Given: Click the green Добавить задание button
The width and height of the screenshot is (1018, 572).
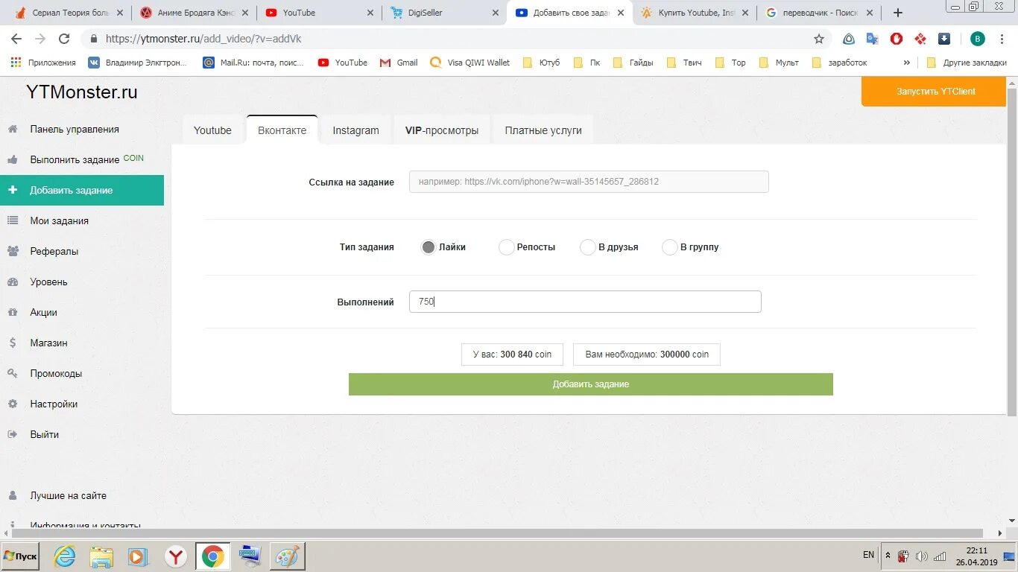Looking at the screenshot, I should [591, 384].
